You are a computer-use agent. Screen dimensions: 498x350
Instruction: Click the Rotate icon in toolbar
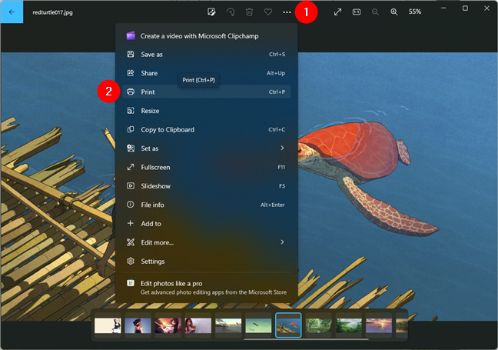(x=231, y=12)
